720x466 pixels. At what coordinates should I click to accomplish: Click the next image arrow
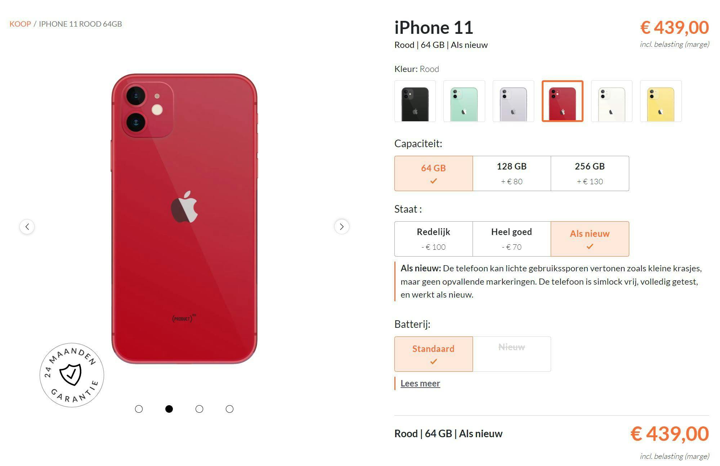tap(341, 227)
